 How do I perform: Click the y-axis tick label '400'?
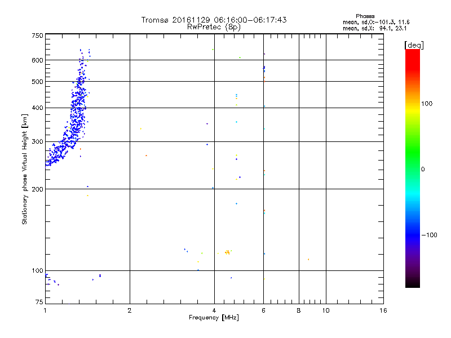(x=37, y=108)
